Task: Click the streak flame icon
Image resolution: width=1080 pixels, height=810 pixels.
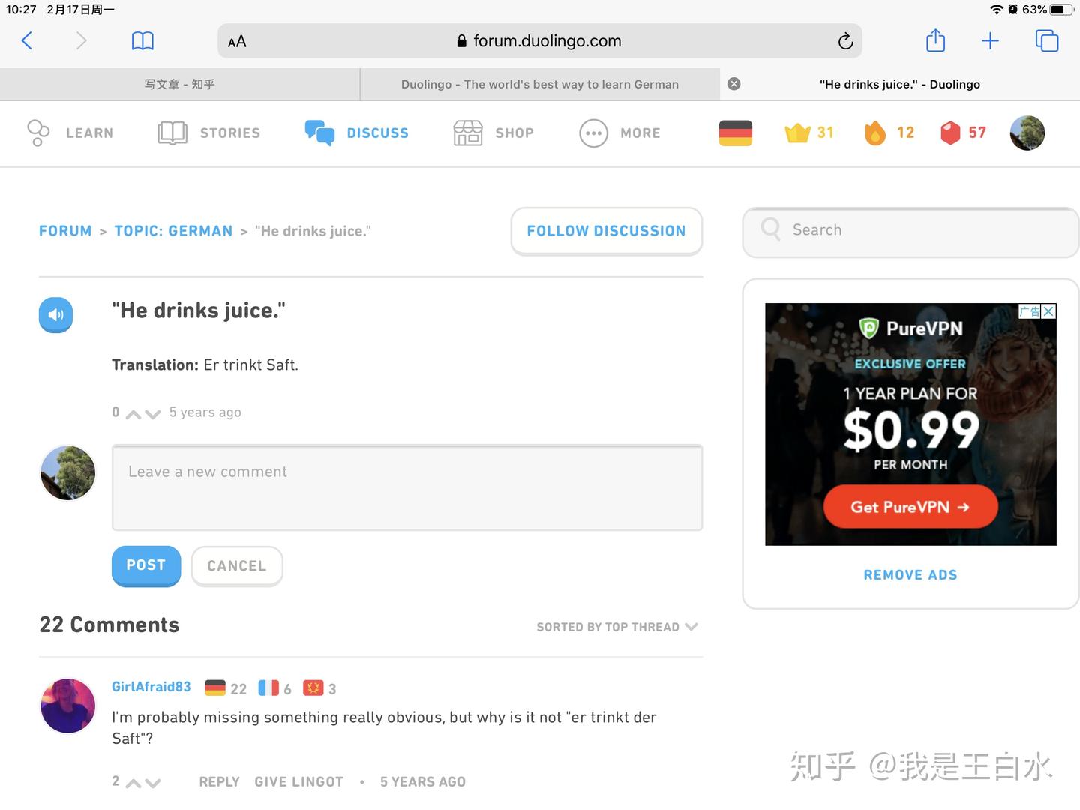Action: [876, 133]
